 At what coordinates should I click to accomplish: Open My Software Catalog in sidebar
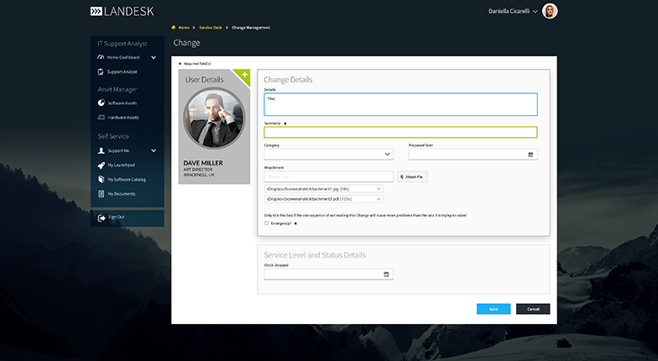[x=126, y=180]
